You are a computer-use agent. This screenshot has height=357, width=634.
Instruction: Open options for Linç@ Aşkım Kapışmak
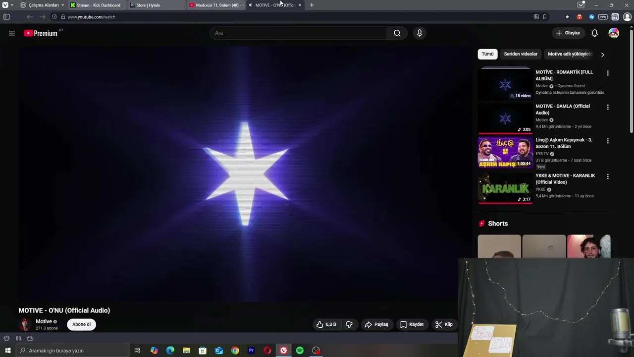608,141
